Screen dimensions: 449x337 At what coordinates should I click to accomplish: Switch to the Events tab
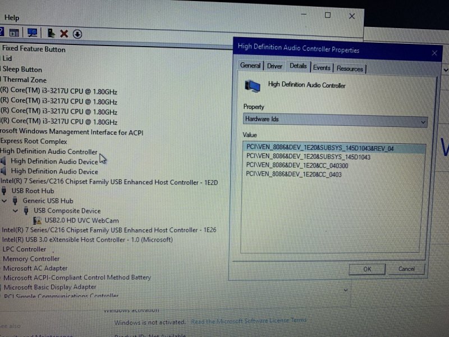tap(322, 67)
